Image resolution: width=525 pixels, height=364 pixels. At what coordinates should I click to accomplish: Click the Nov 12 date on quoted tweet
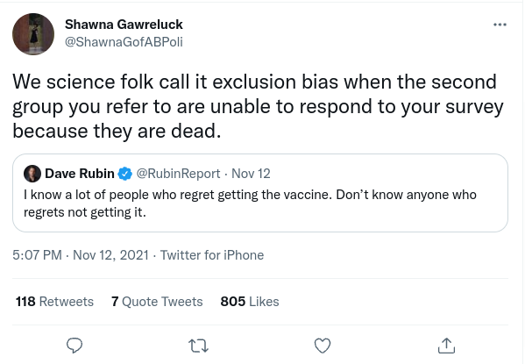click(251, 174)
